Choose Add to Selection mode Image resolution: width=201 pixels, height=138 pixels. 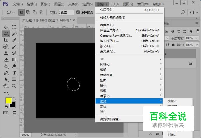28,12
